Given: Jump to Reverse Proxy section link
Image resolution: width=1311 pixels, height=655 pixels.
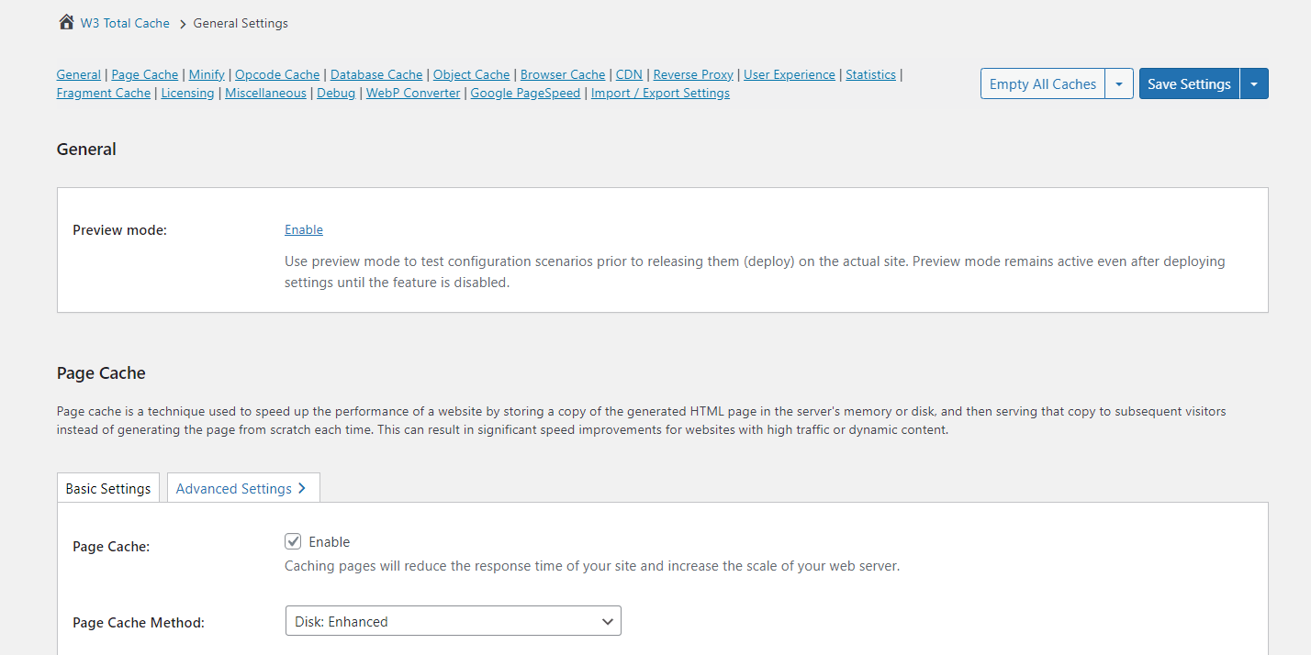Looking at the screenshot, I should tap(693, 74).
